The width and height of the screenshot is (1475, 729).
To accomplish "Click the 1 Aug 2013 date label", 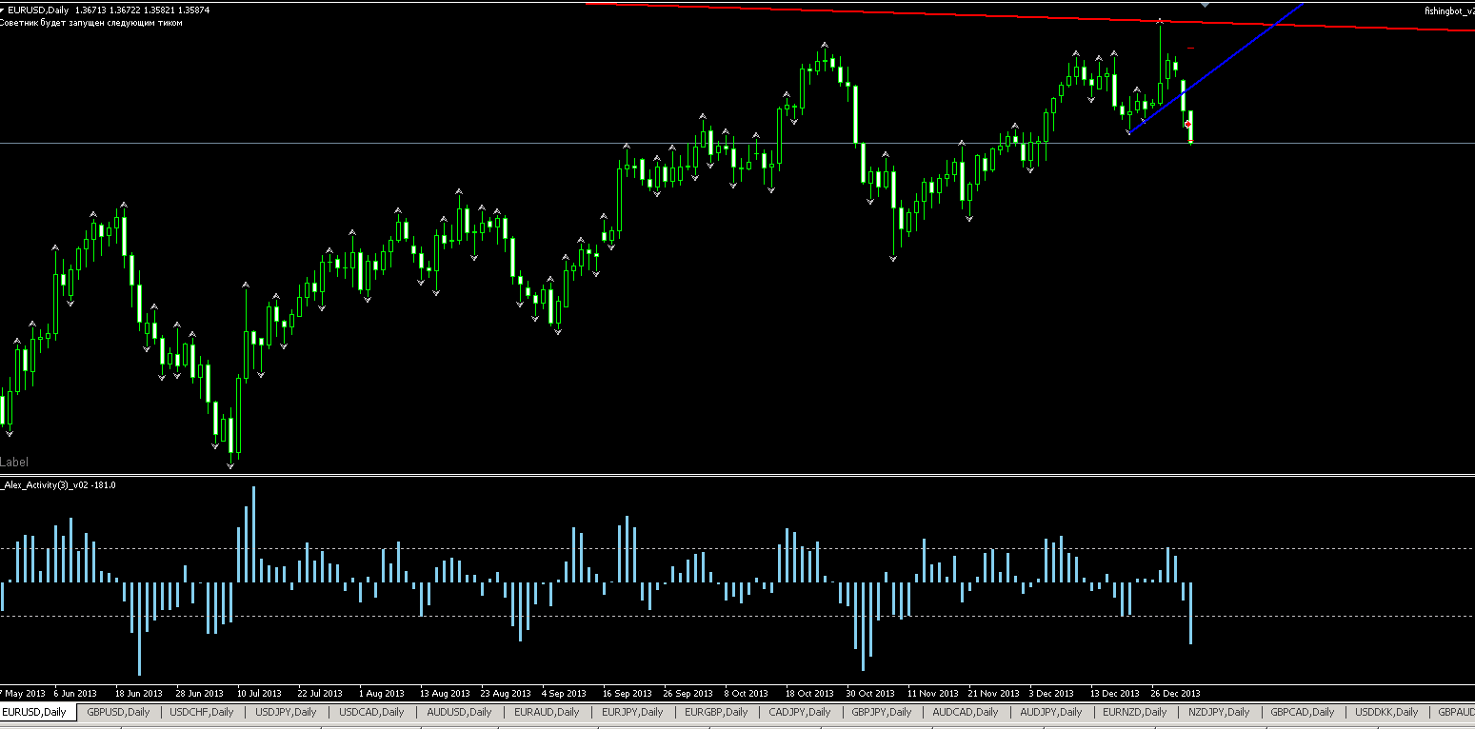I will (381, 693).
